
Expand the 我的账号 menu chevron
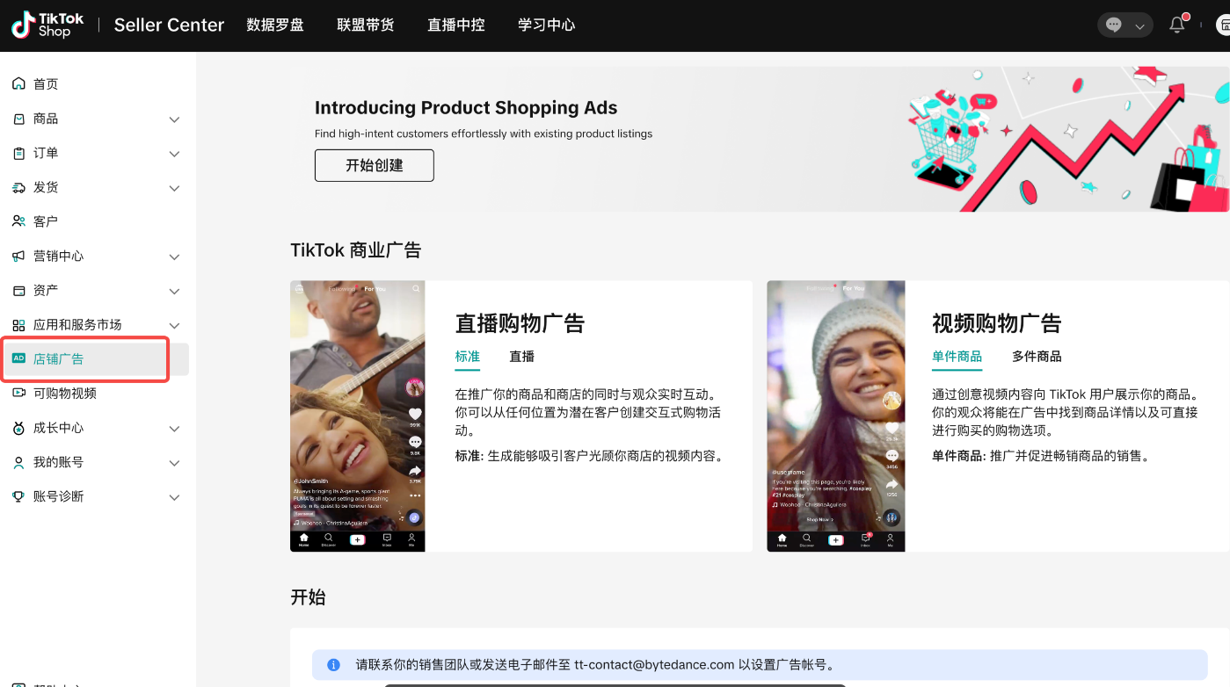tap(174, 463)
